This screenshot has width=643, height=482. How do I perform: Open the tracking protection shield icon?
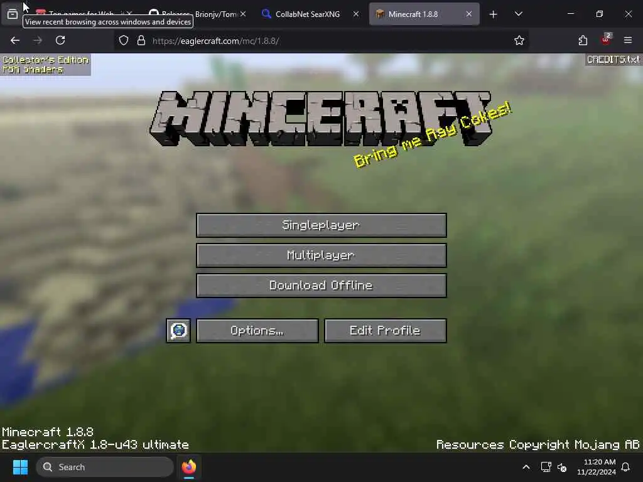pyautogui.click(x=124, y=41)
